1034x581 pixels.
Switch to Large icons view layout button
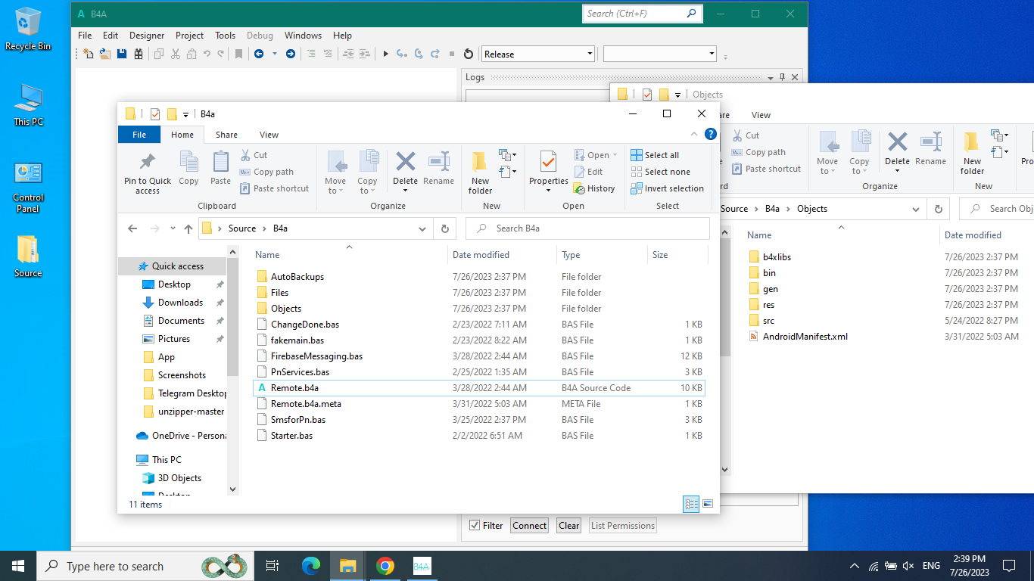(708, 504)
